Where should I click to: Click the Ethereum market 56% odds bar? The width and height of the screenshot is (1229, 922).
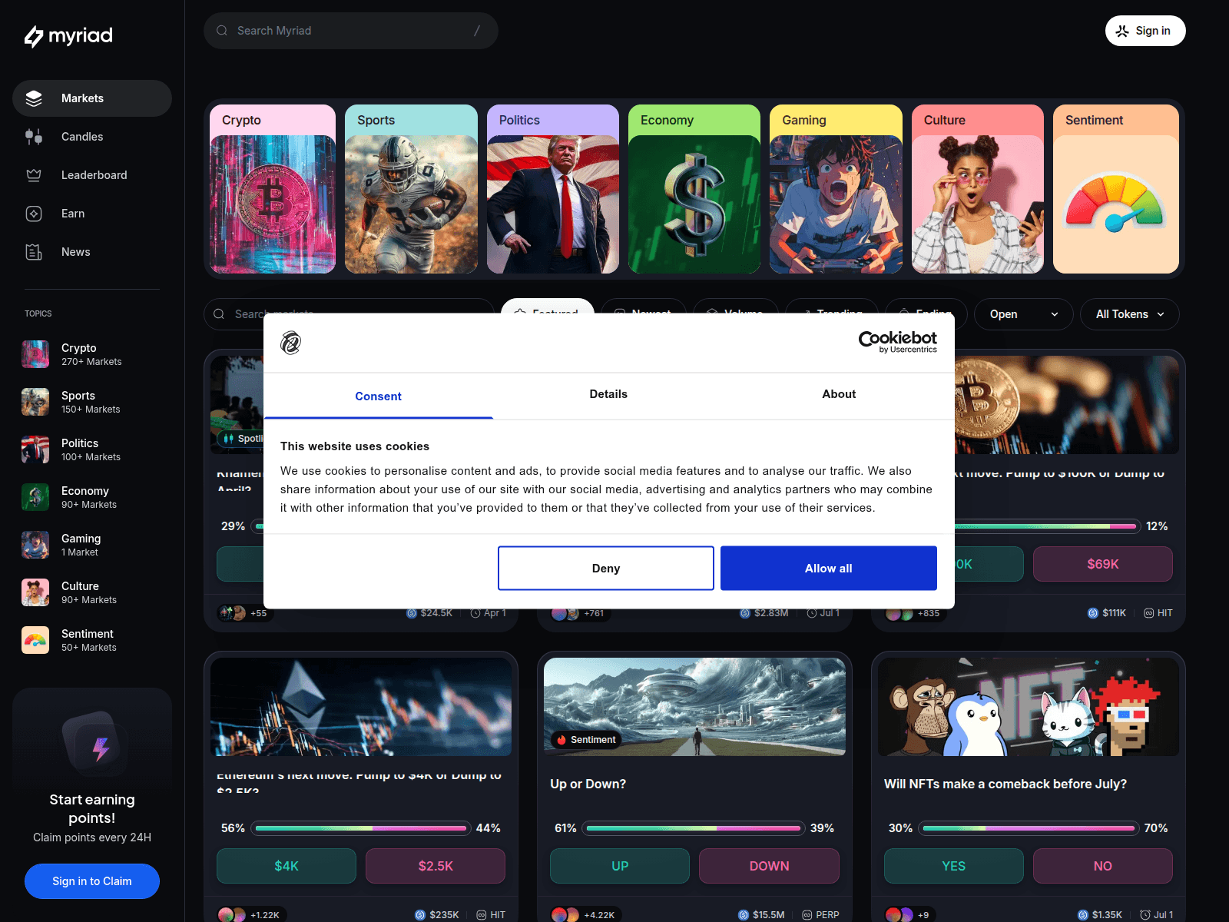[361, 828]
